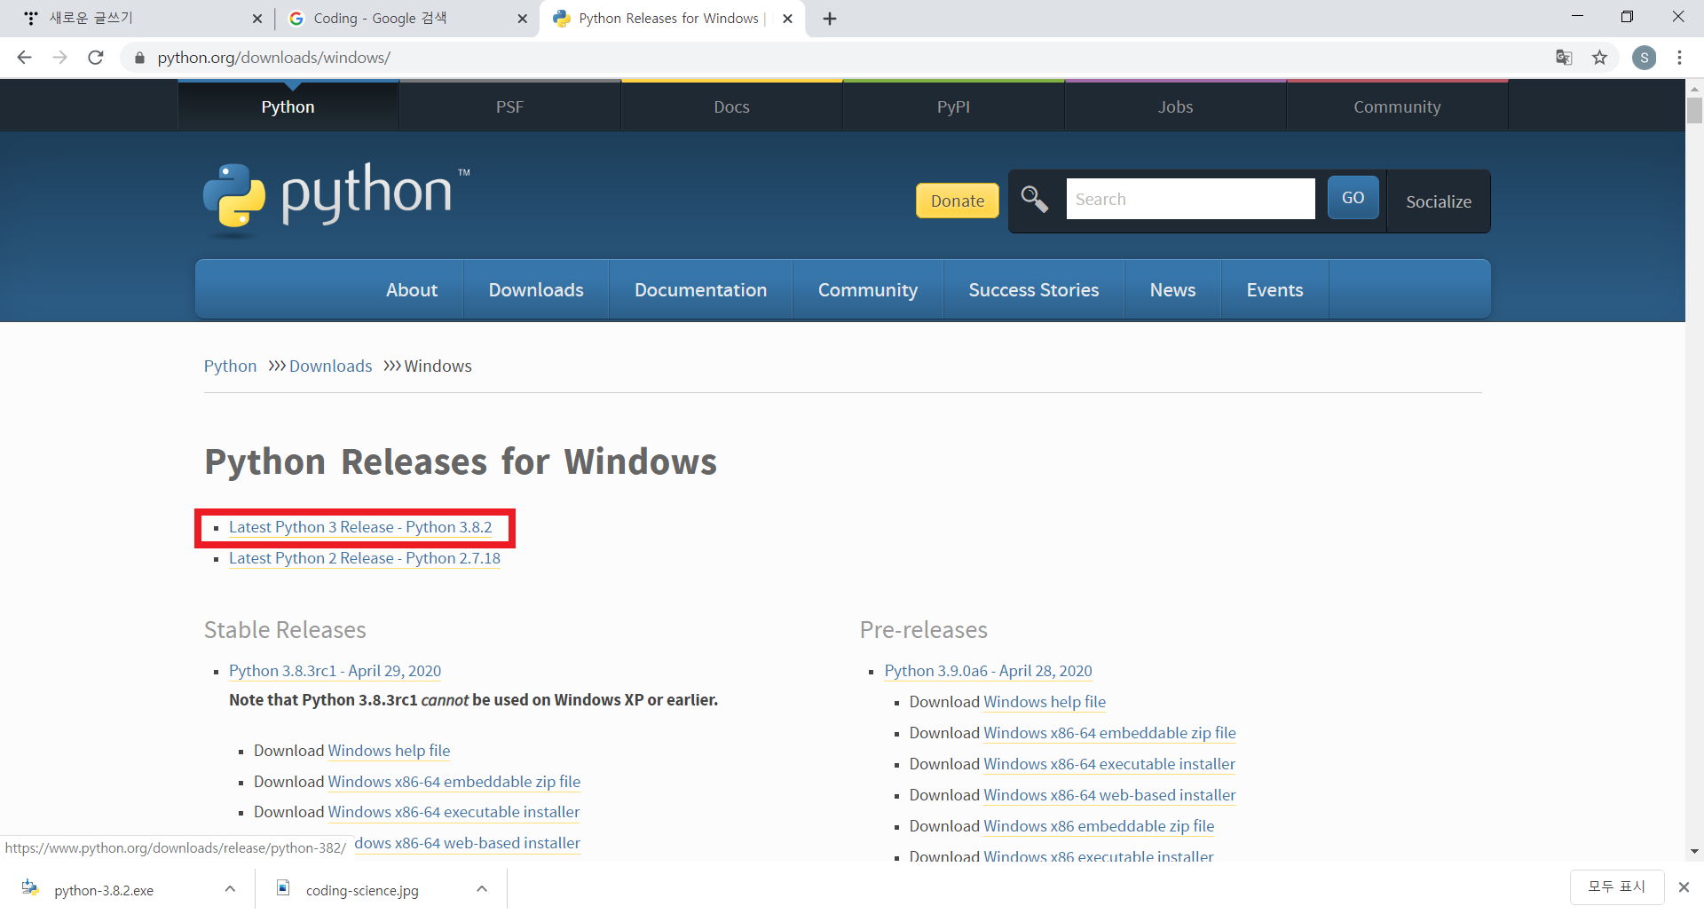Select the Python top navigation tab

[x=288, y=106]
